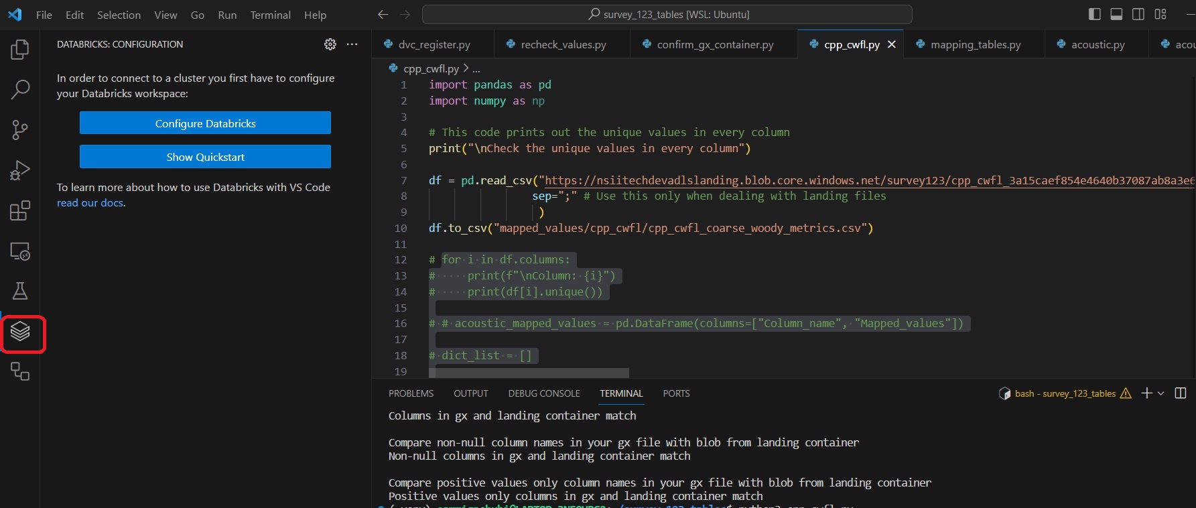The width and height of the screenshot is (1196, 508).
Task: Show the PROBLEMS panel tab
Action: [x=411, y=393]
